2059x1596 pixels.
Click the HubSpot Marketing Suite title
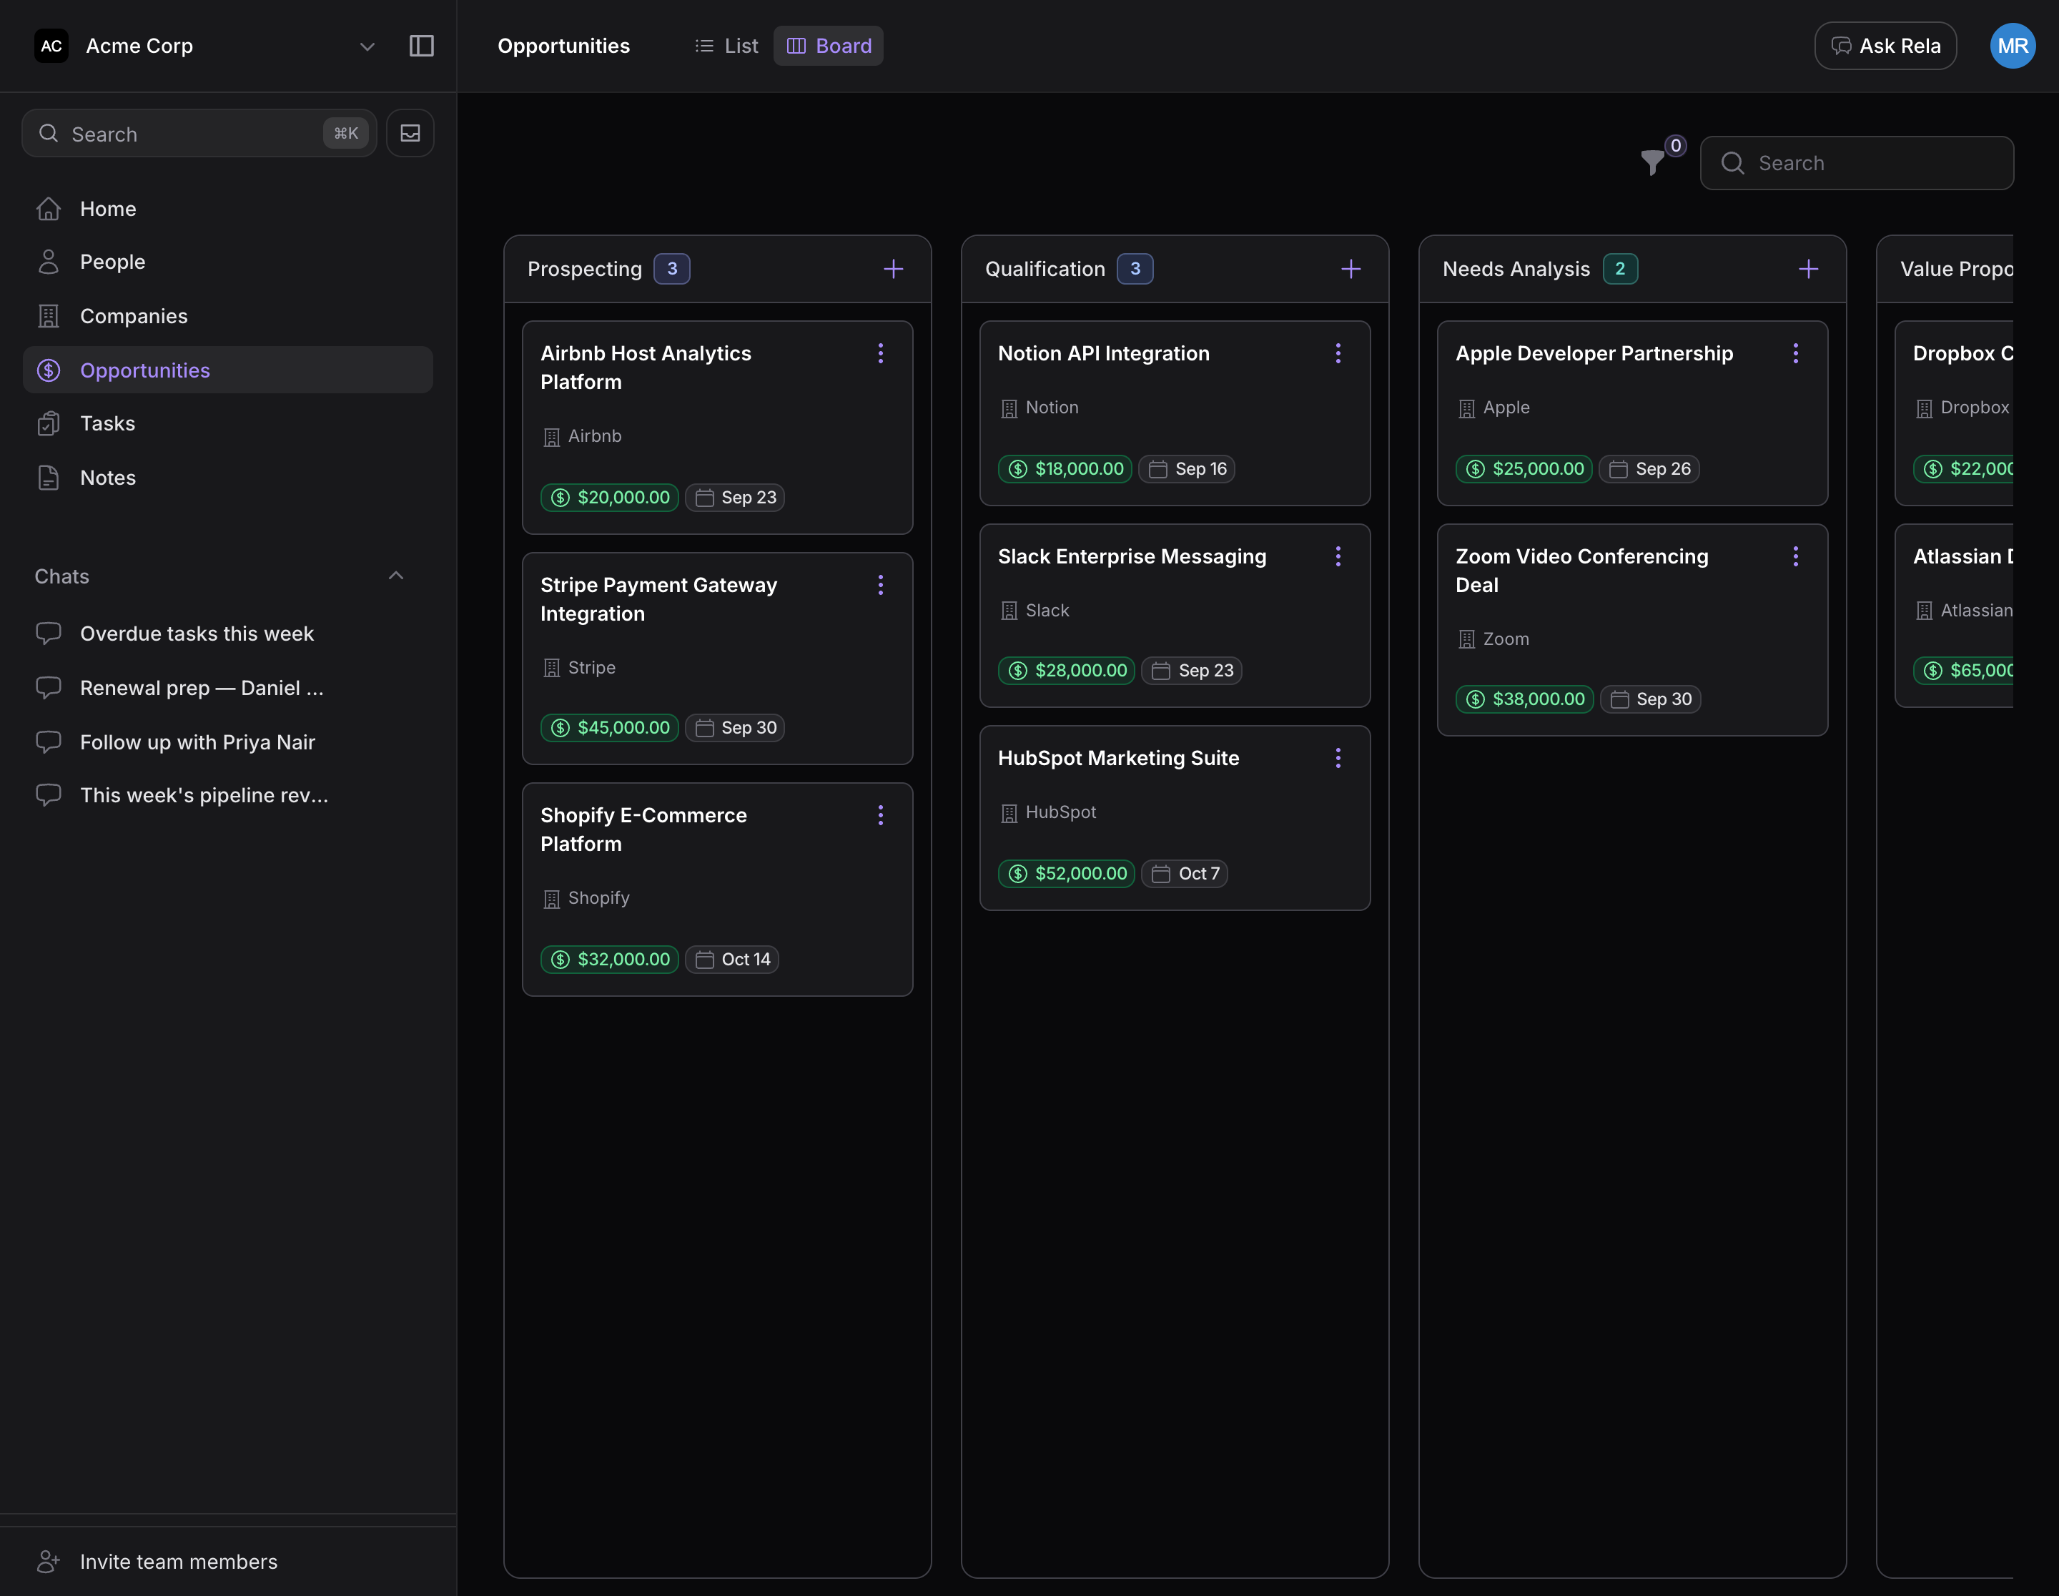(1118, 758)
